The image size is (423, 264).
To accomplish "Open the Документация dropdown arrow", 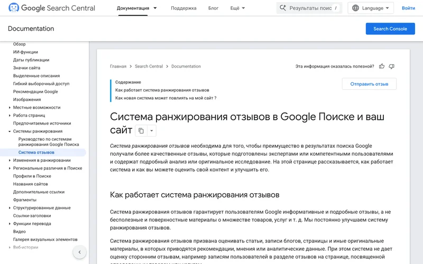I will tap(155, 8).
